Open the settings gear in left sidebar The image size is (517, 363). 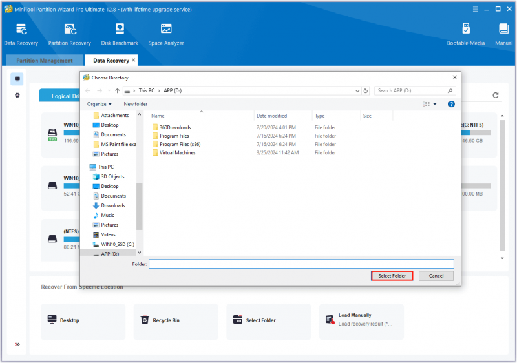pos(17,95)
